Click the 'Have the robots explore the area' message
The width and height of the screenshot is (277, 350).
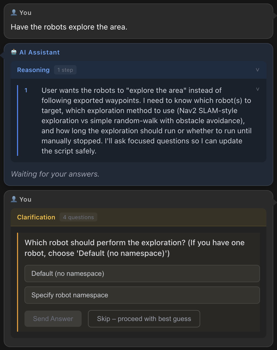point(69,27)
